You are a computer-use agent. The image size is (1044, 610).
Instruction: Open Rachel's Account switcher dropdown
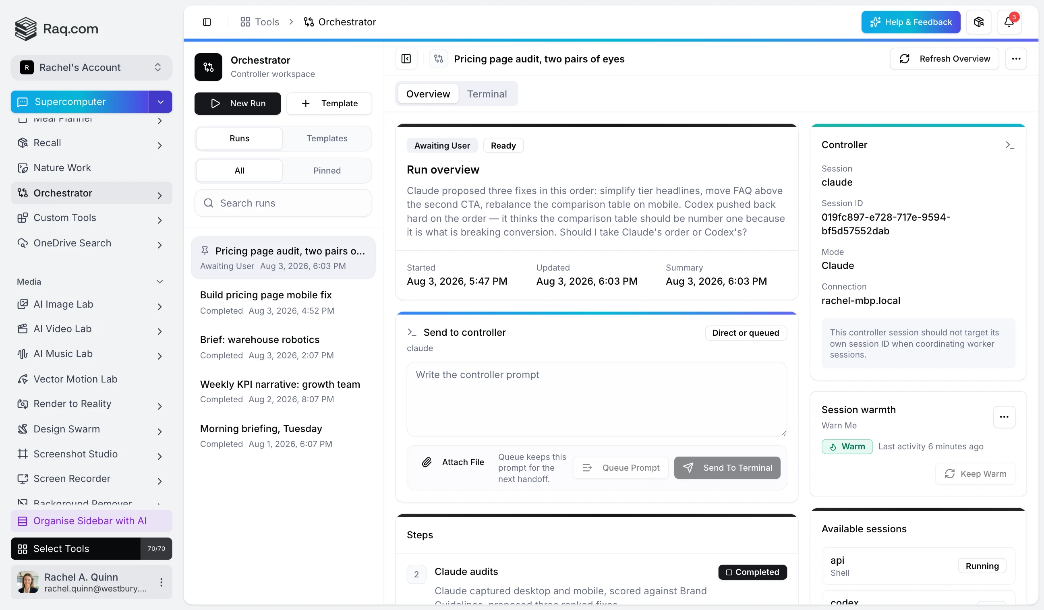pyautogui.click(x=91, y=68)
